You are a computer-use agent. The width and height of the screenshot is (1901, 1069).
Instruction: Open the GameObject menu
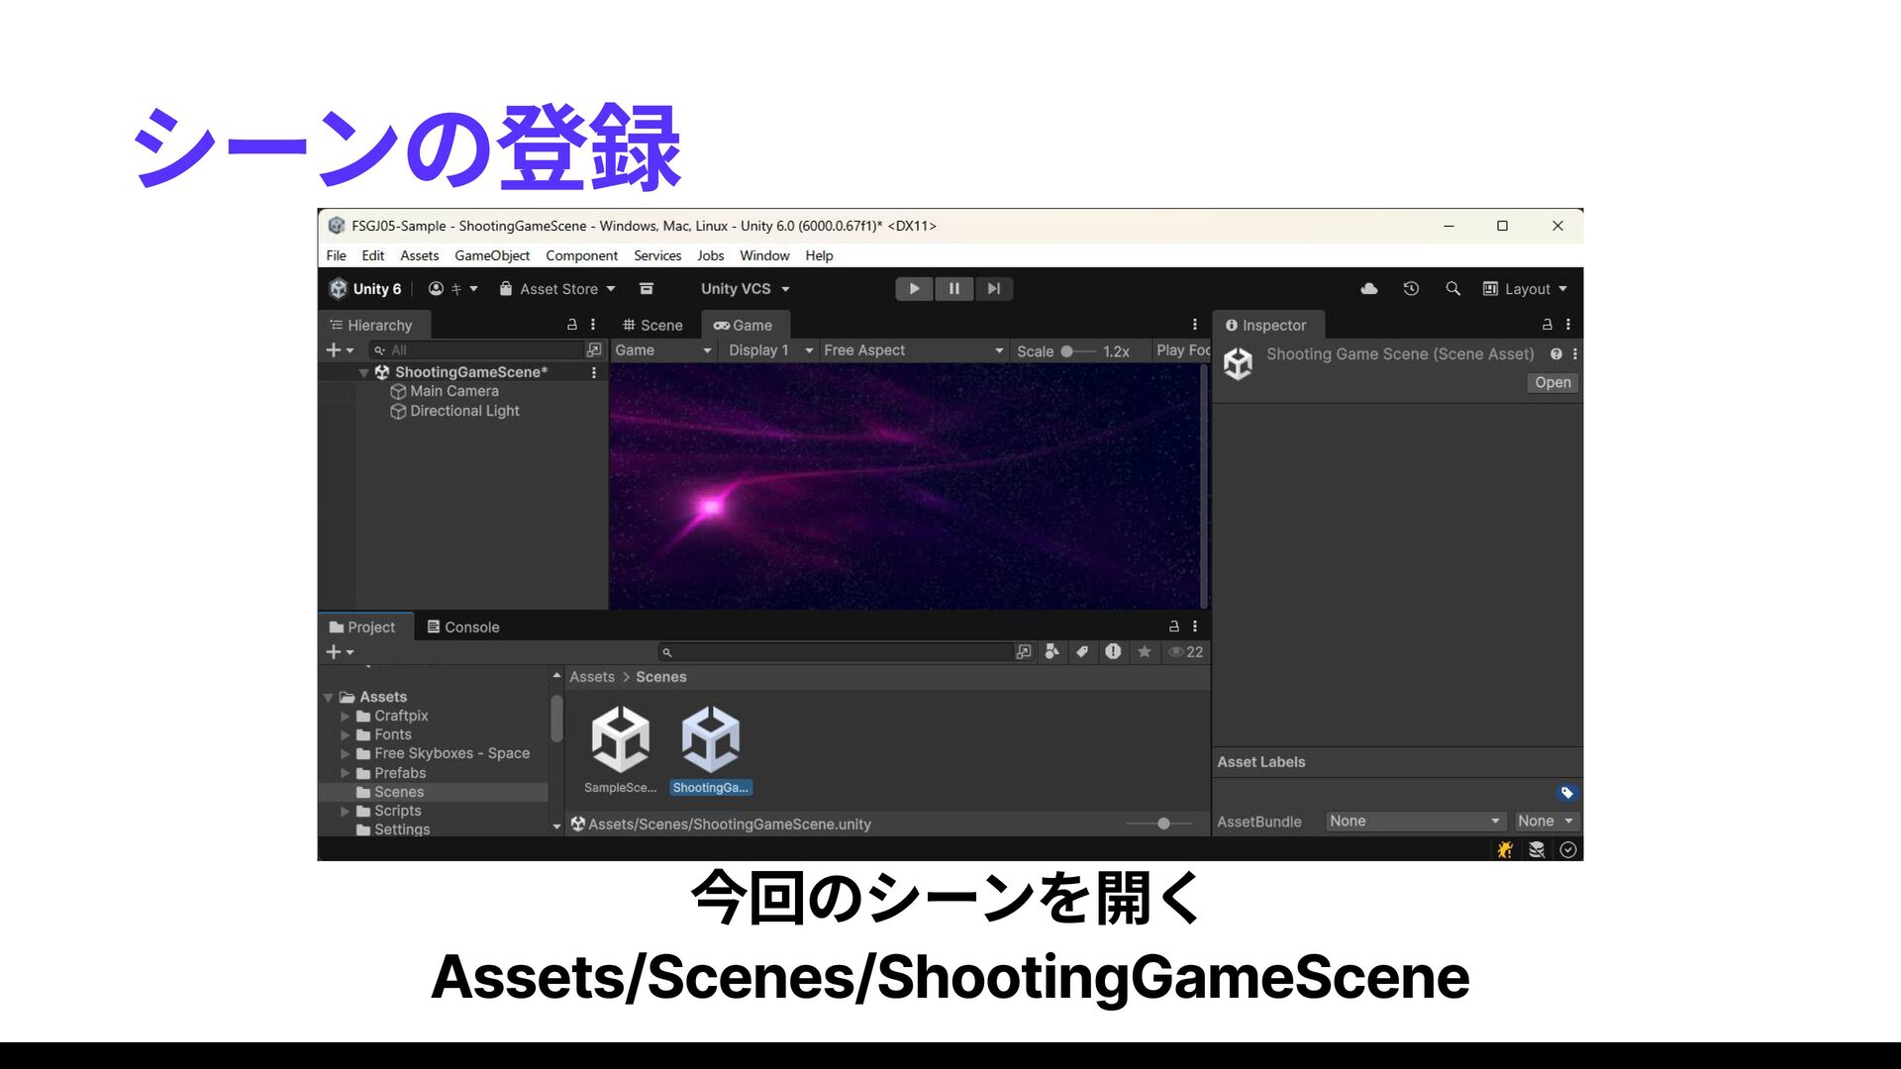point(491,255)
